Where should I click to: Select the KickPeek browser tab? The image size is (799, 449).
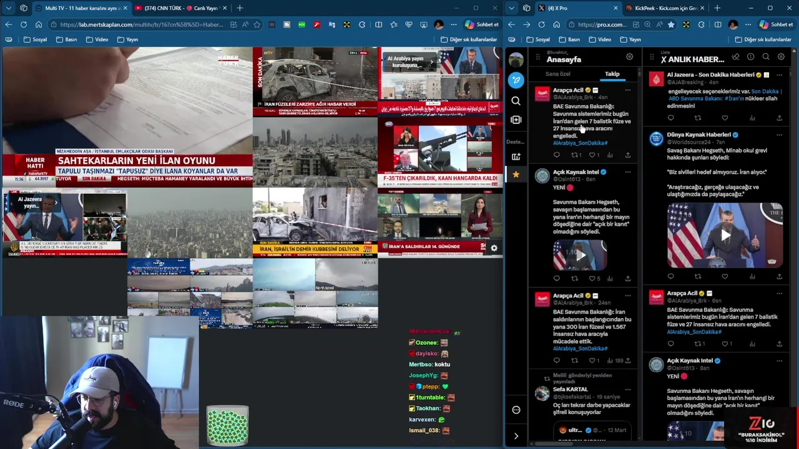(x=667, y=8)
